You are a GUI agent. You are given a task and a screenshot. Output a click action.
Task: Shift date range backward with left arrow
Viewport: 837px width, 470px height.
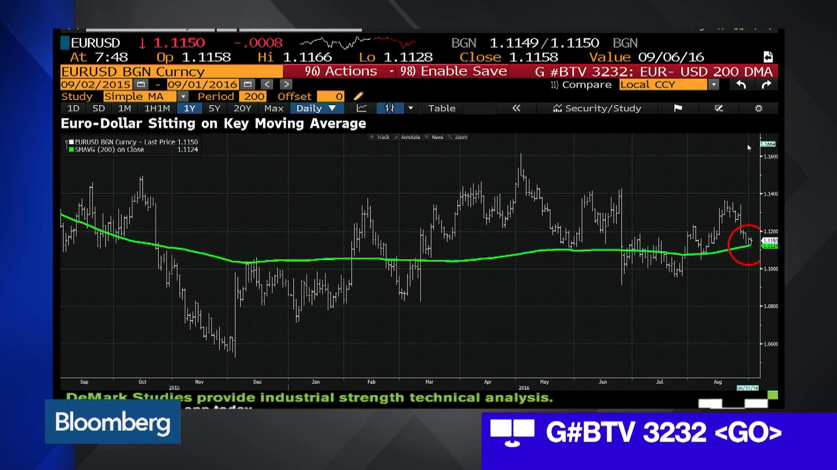point(267,84)
